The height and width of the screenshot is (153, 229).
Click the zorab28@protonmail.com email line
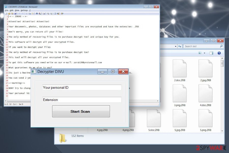point(55,62)
